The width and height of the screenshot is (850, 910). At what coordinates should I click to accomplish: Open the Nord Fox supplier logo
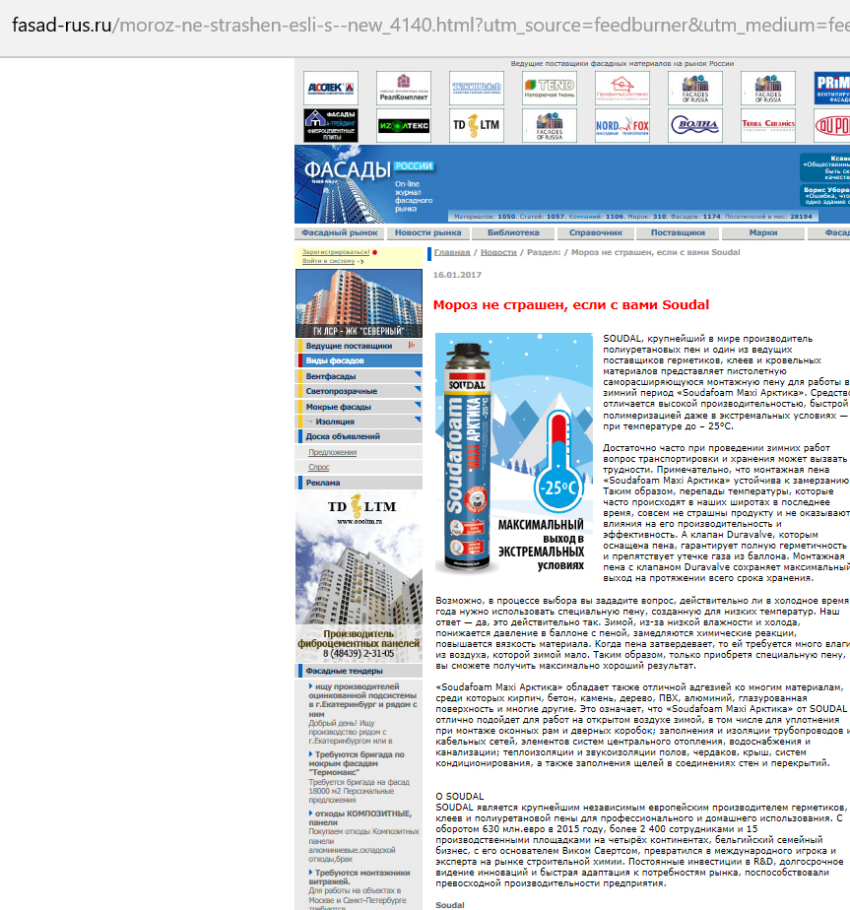pos(621,125)
